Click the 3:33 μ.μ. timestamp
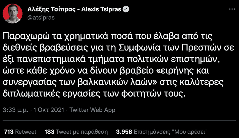 (x=16, y=110)
